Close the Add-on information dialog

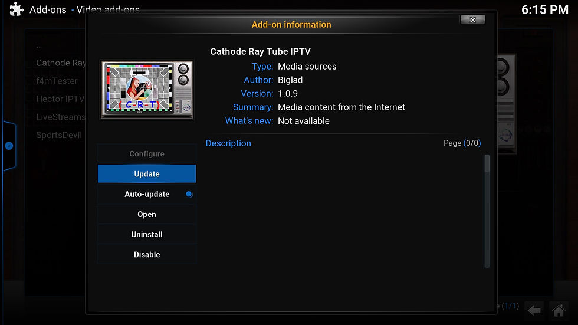pyautogui.click(x=472, y=20)
